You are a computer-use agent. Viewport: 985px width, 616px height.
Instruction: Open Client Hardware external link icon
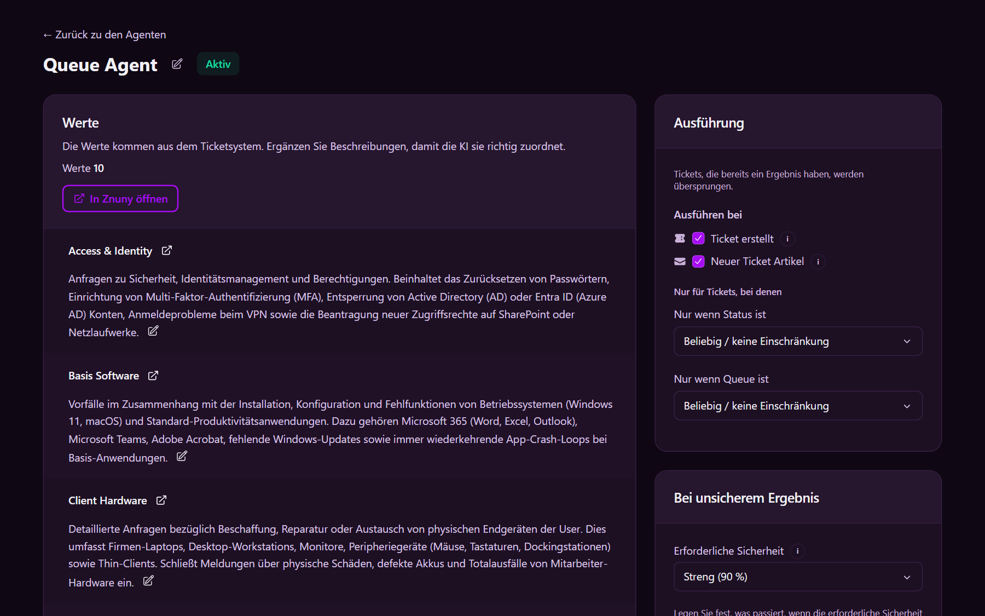(161, 500)
